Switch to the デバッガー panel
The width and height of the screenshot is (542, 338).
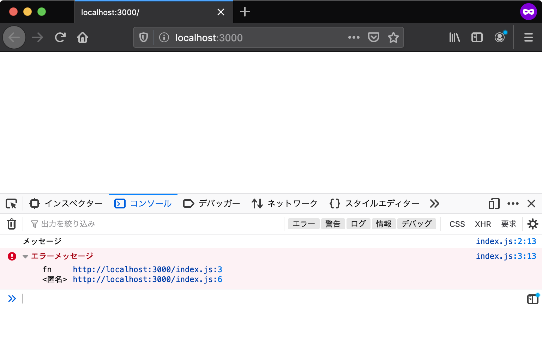pos(211,204)
